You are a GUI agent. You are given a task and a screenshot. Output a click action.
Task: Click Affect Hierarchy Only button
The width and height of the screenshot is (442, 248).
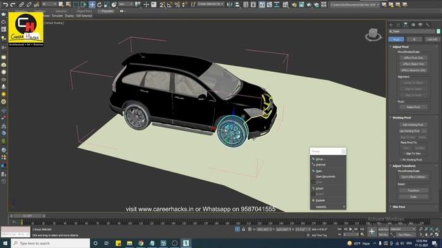pyautogui.click(x=413, y=70)
